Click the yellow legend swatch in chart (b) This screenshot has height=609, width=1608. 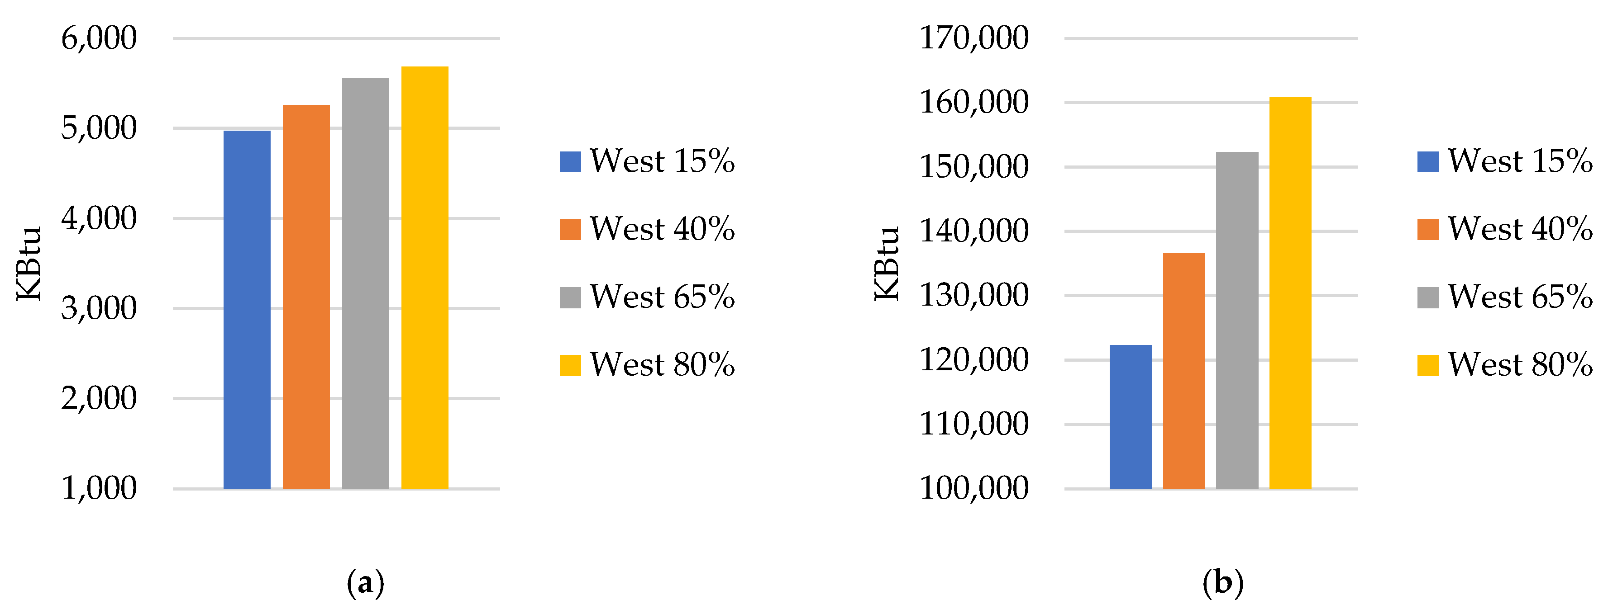1427,365
